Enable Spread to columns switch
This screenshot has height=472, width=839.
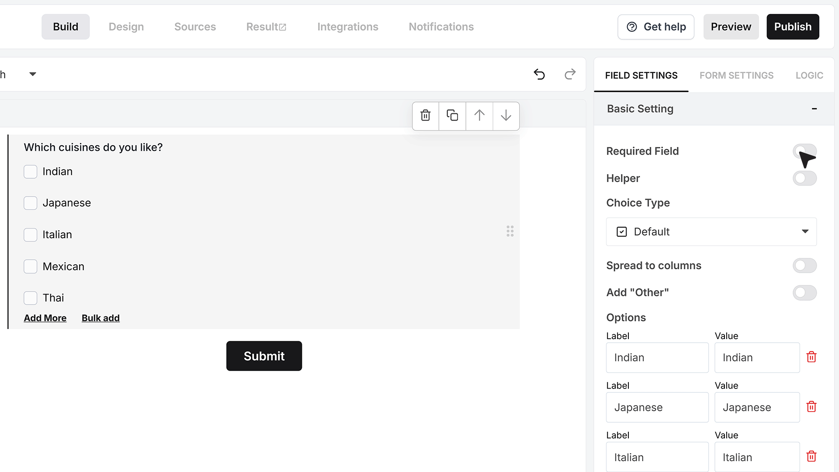804,266
